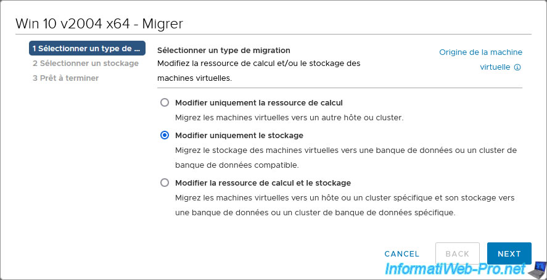Click description mentioning 'hôte ou un cluster spécifique'
547x280 pixels.
(344, 198)
